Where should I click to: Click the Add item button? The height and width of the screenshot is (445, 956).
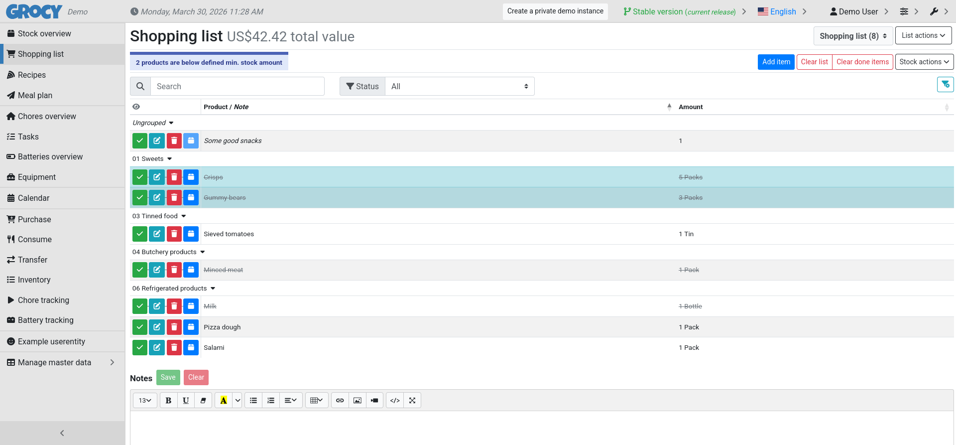(x=776, y=62)
